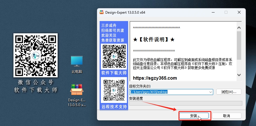Click the 软件下载大师 label in installer sidebar
The height and width of the screenshot is (126, 256).
[114, 73]
